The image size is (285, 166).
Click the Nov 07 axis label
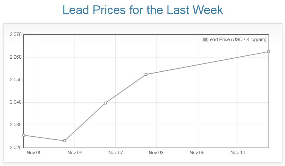click(116, 153)
